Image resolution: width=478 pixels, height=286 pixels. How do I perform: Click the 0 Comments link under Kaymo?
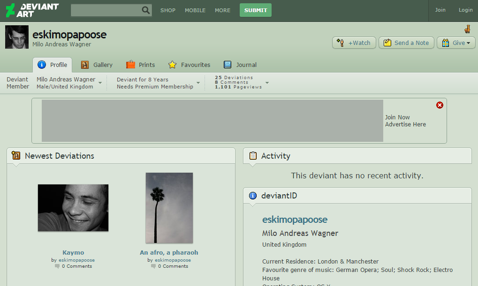(77, 266)
